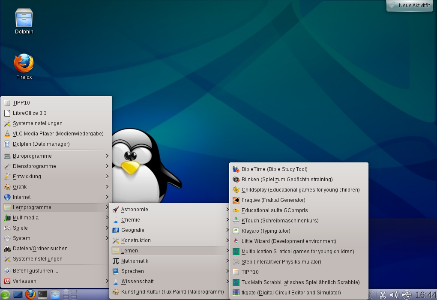Expand the Dienstprogramme submenu arrow
Viewport: 437px width, 300px height.
pos(107,166)
